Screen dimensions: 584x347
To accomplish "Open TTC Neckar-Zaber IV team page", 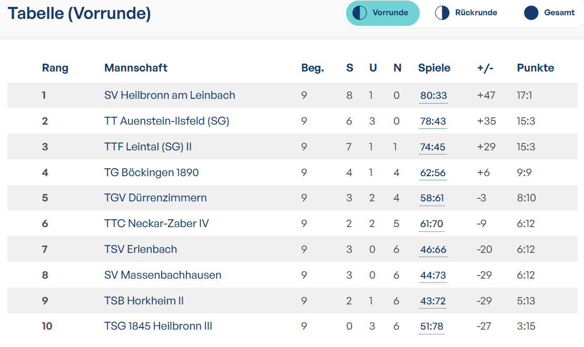I will coord(156,223).
